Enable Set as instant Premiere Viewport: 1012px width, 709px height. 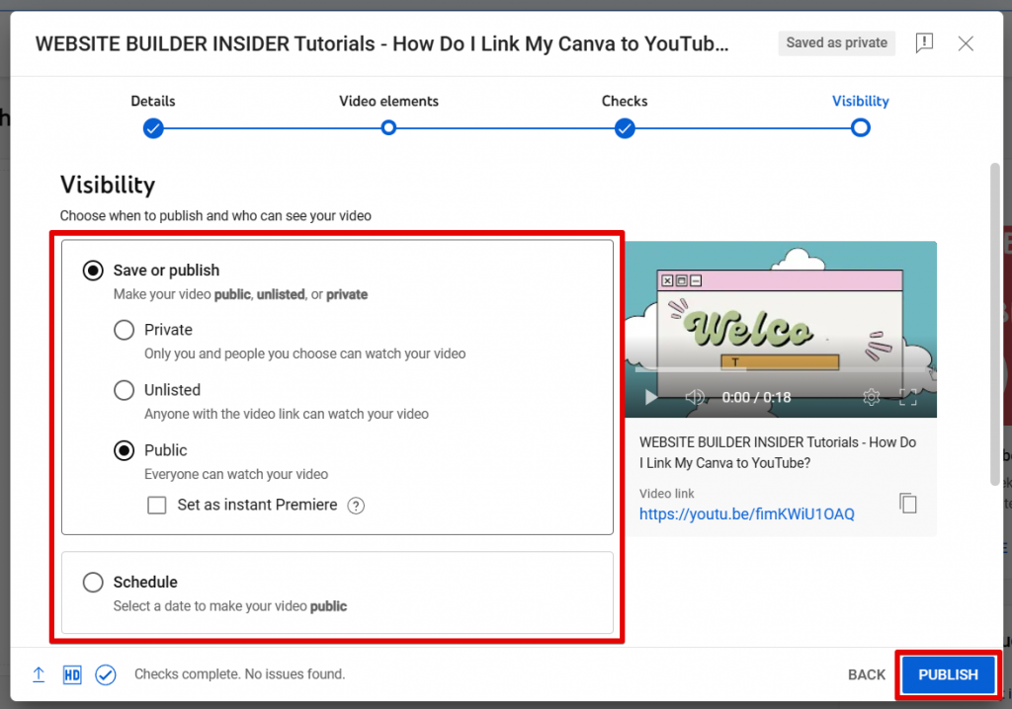[156, 505]
